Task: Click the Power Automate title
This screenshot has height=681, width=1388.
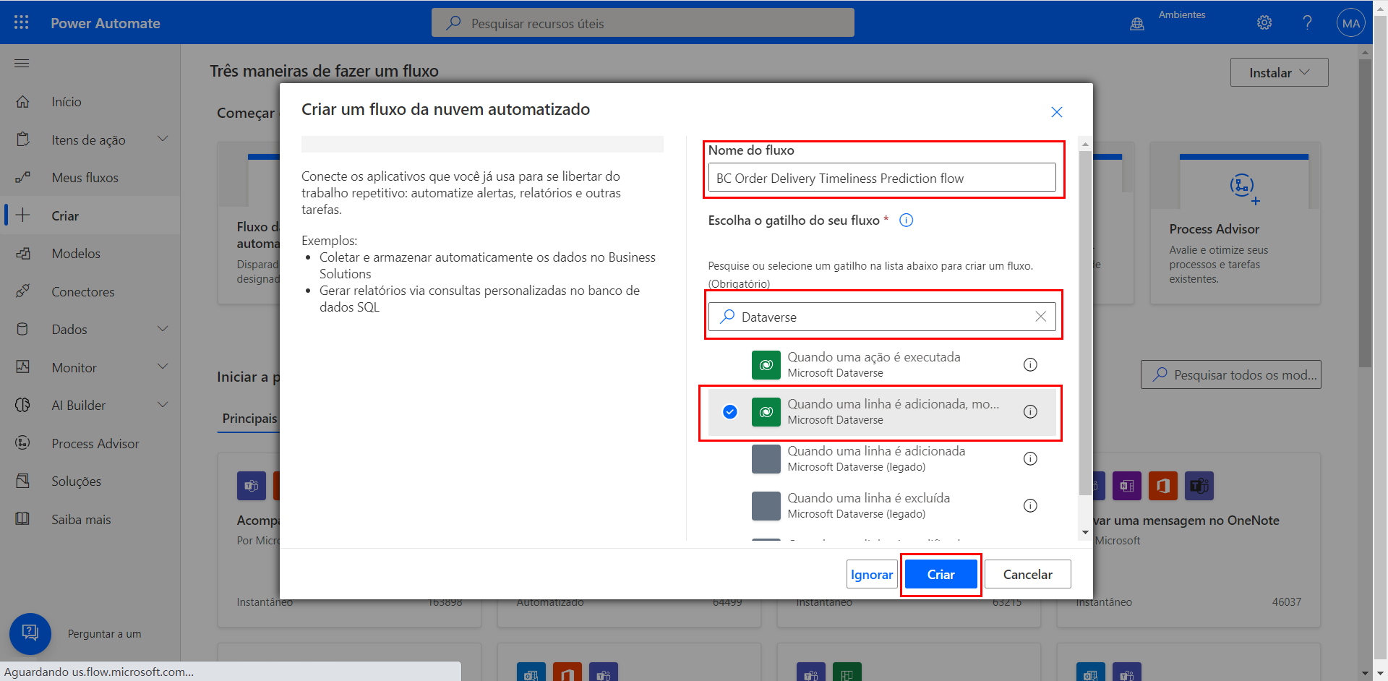Action: click(x=106, y=23)
